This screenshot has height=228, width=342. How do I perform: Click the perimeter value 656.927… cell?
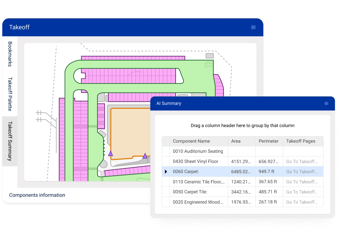tap(269, 162)
